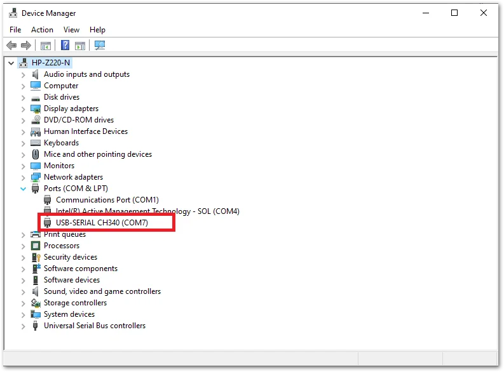This screenshot has height=372, width=504.
Task: Select the USB-SERIAL CH340 (COM7) port icon
Action: click(x=48, y=222)
